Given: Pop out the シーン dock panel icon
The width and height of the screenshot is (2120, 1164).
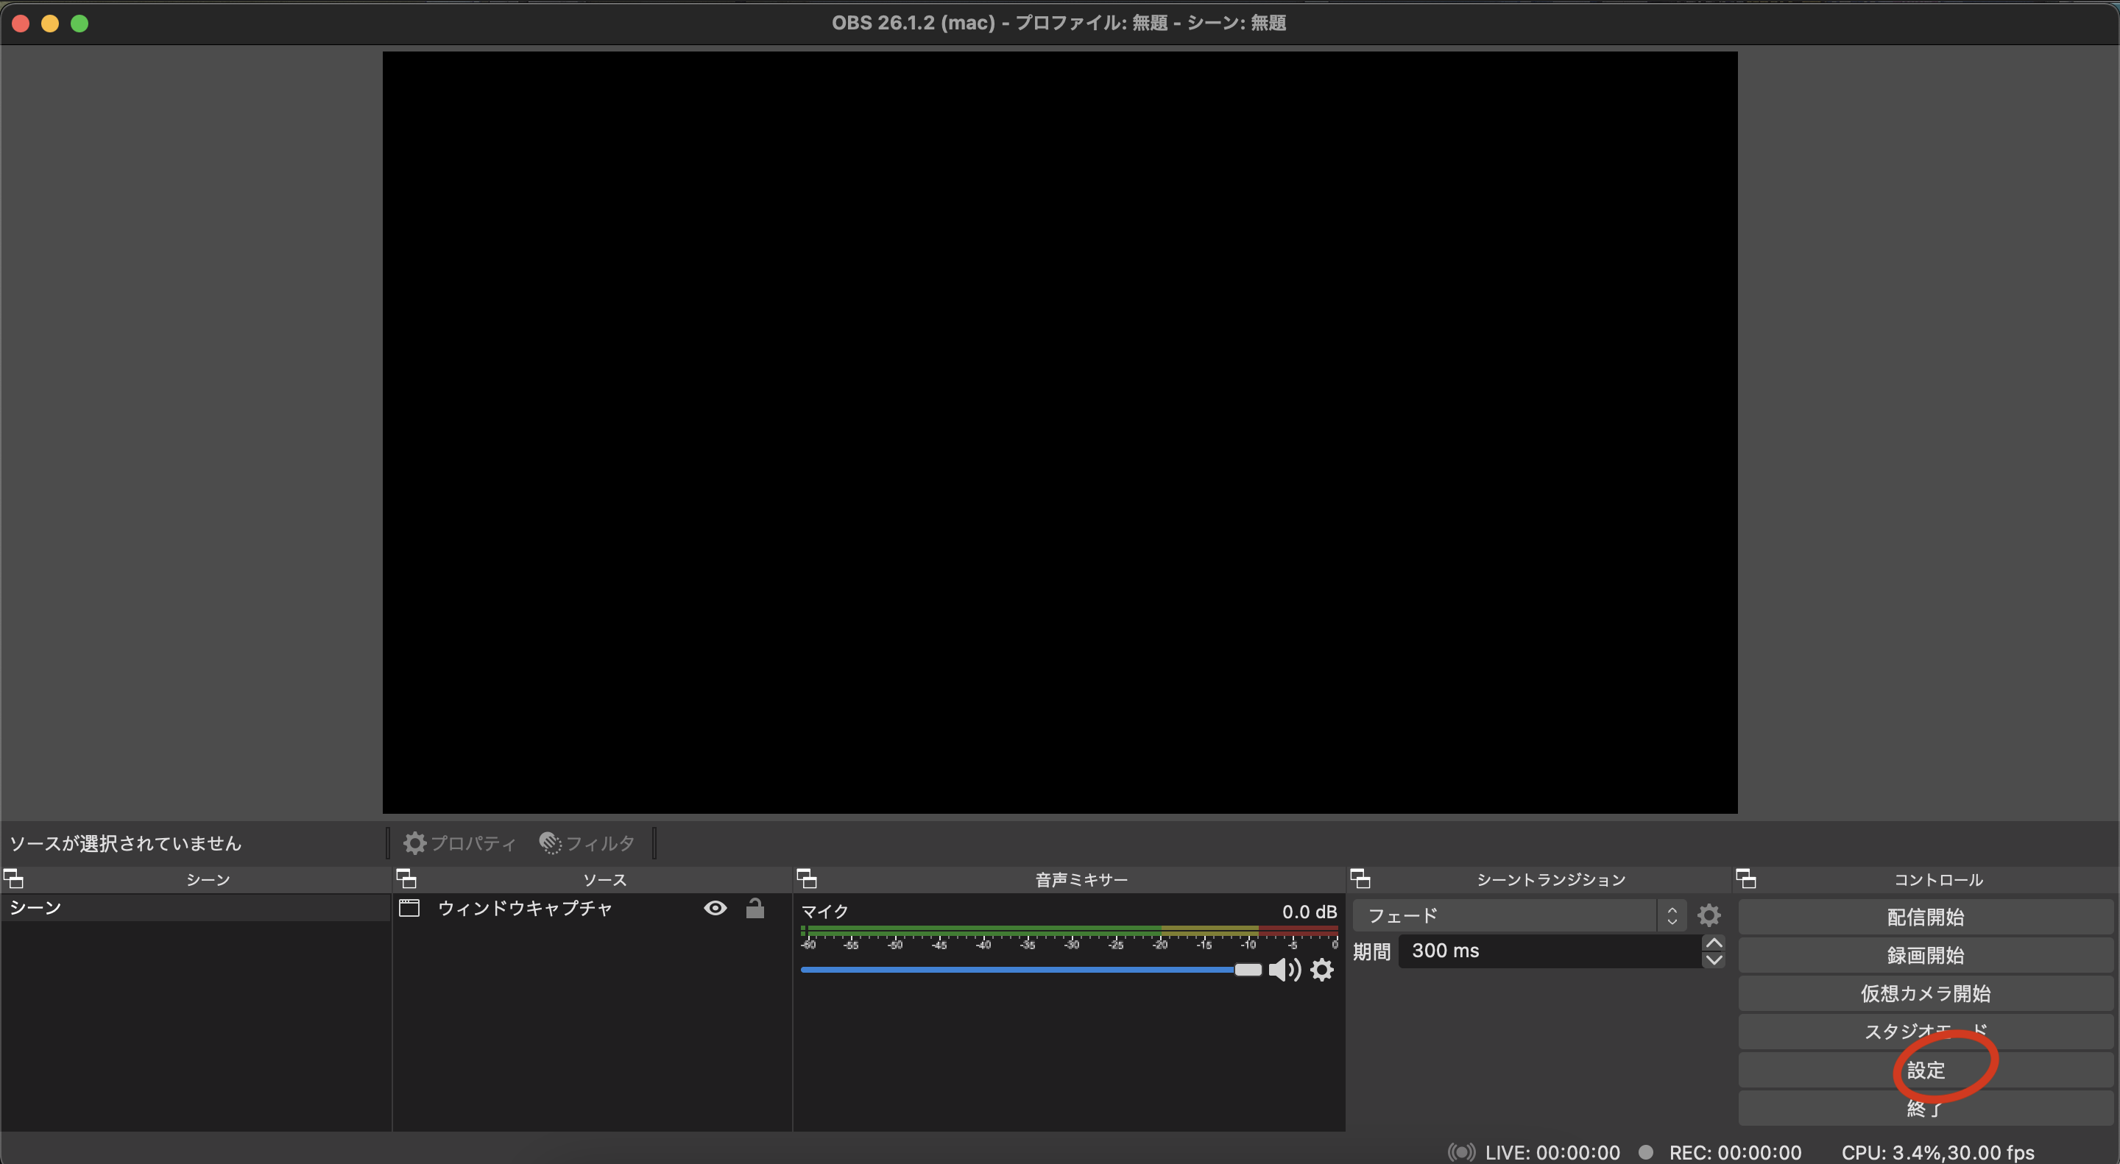Looking at the screenshot, I should point(14,879).
